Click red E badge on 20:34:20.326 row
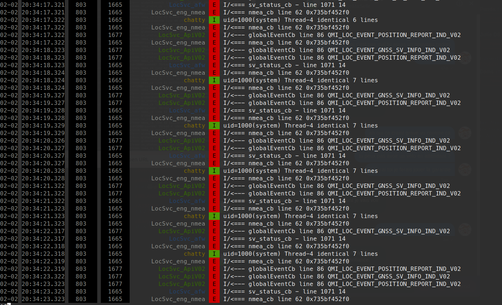The width and height of the screenshot is (502, 305). (214, 141)
